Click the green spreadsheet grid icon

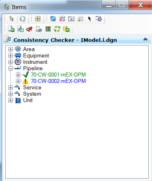coord(48,29)
